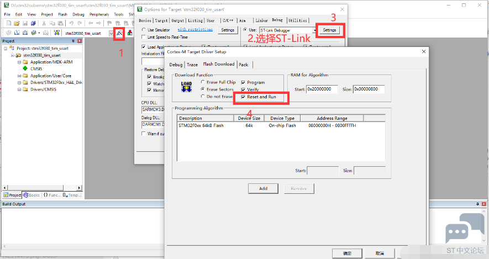Click the Copy toolbar icon
The height and width of the screenshot is (259, 489).
52,23
